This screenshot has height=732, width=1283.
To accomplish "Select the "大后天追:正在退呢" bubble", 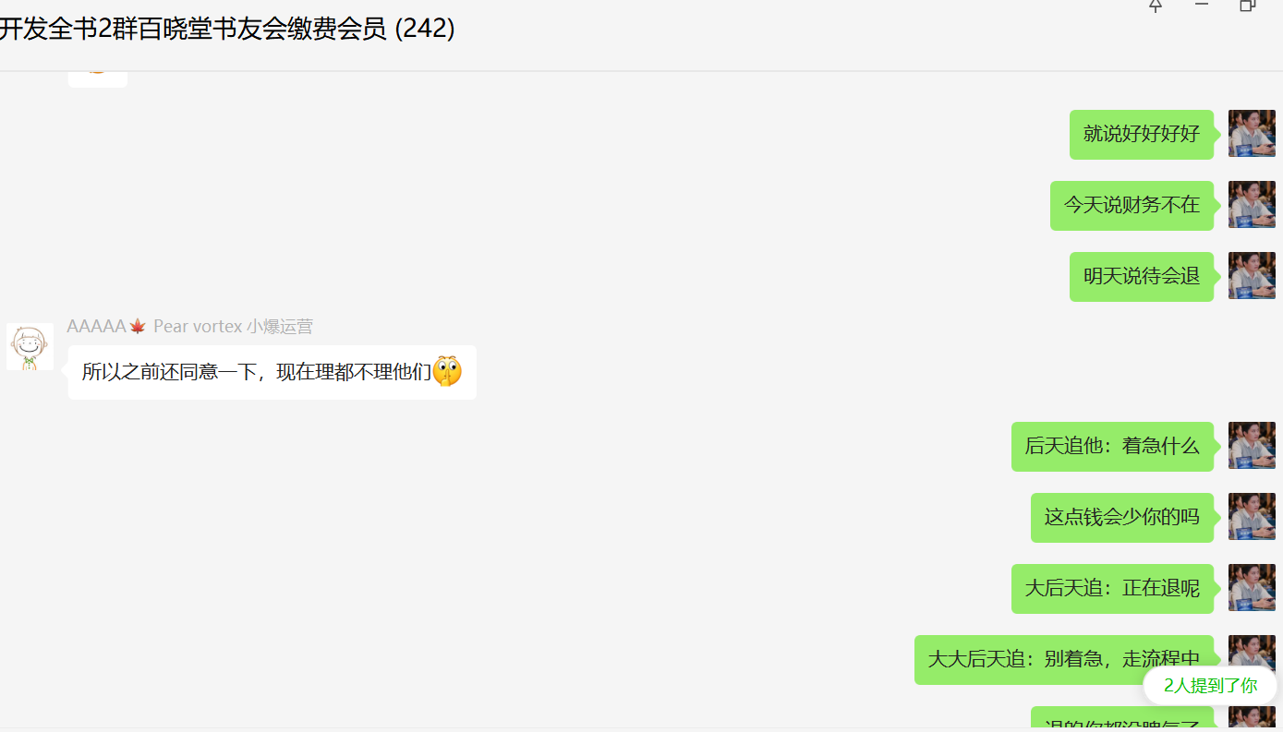I will 1112,589.
